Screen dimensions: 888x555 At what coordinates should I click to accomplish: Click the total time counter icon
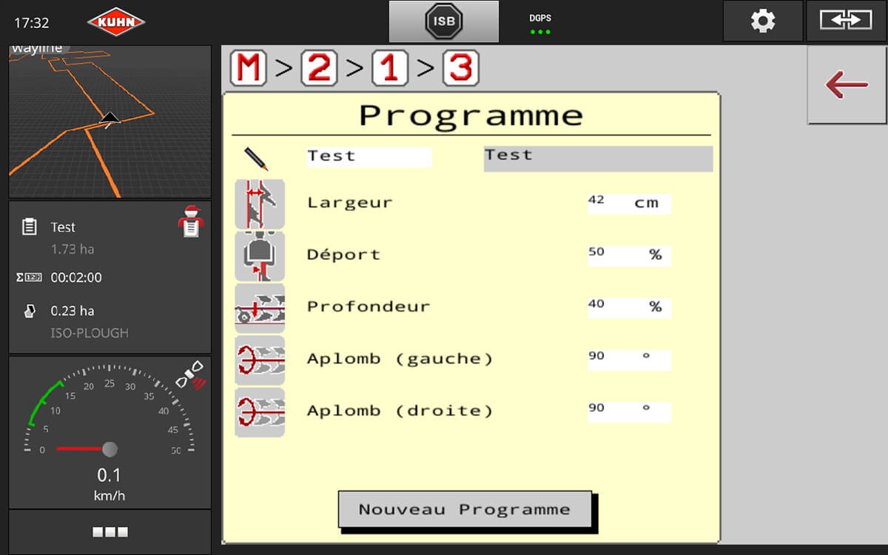[x=28, y=277]
